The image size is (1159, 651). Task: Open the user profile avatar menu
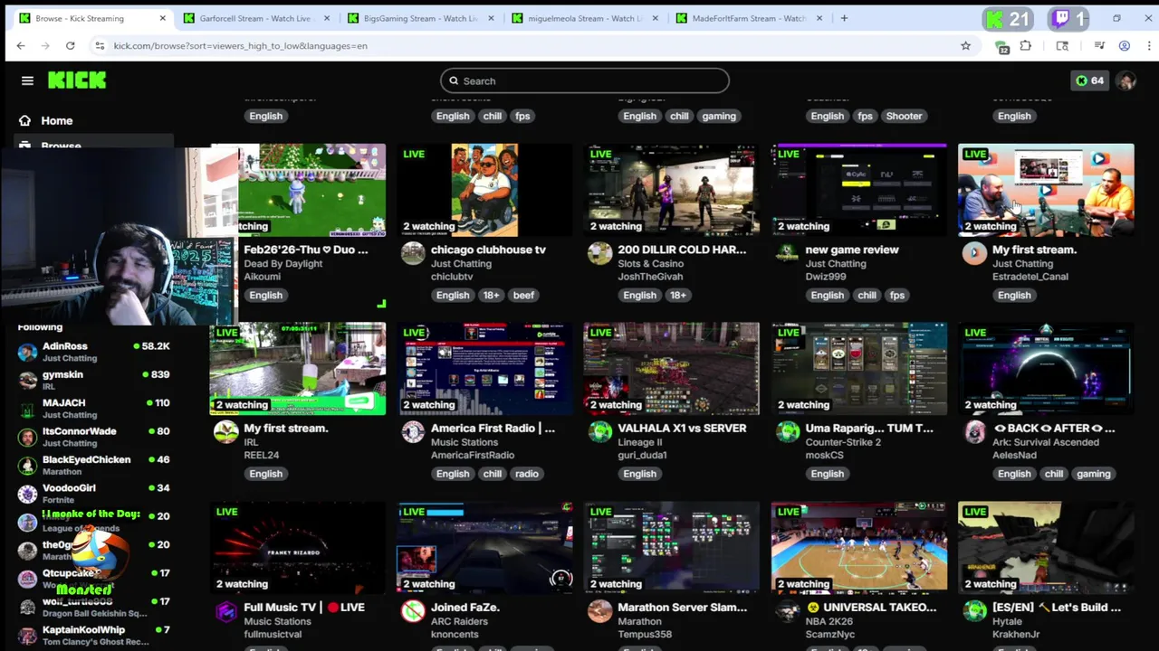coord(1125,80)
